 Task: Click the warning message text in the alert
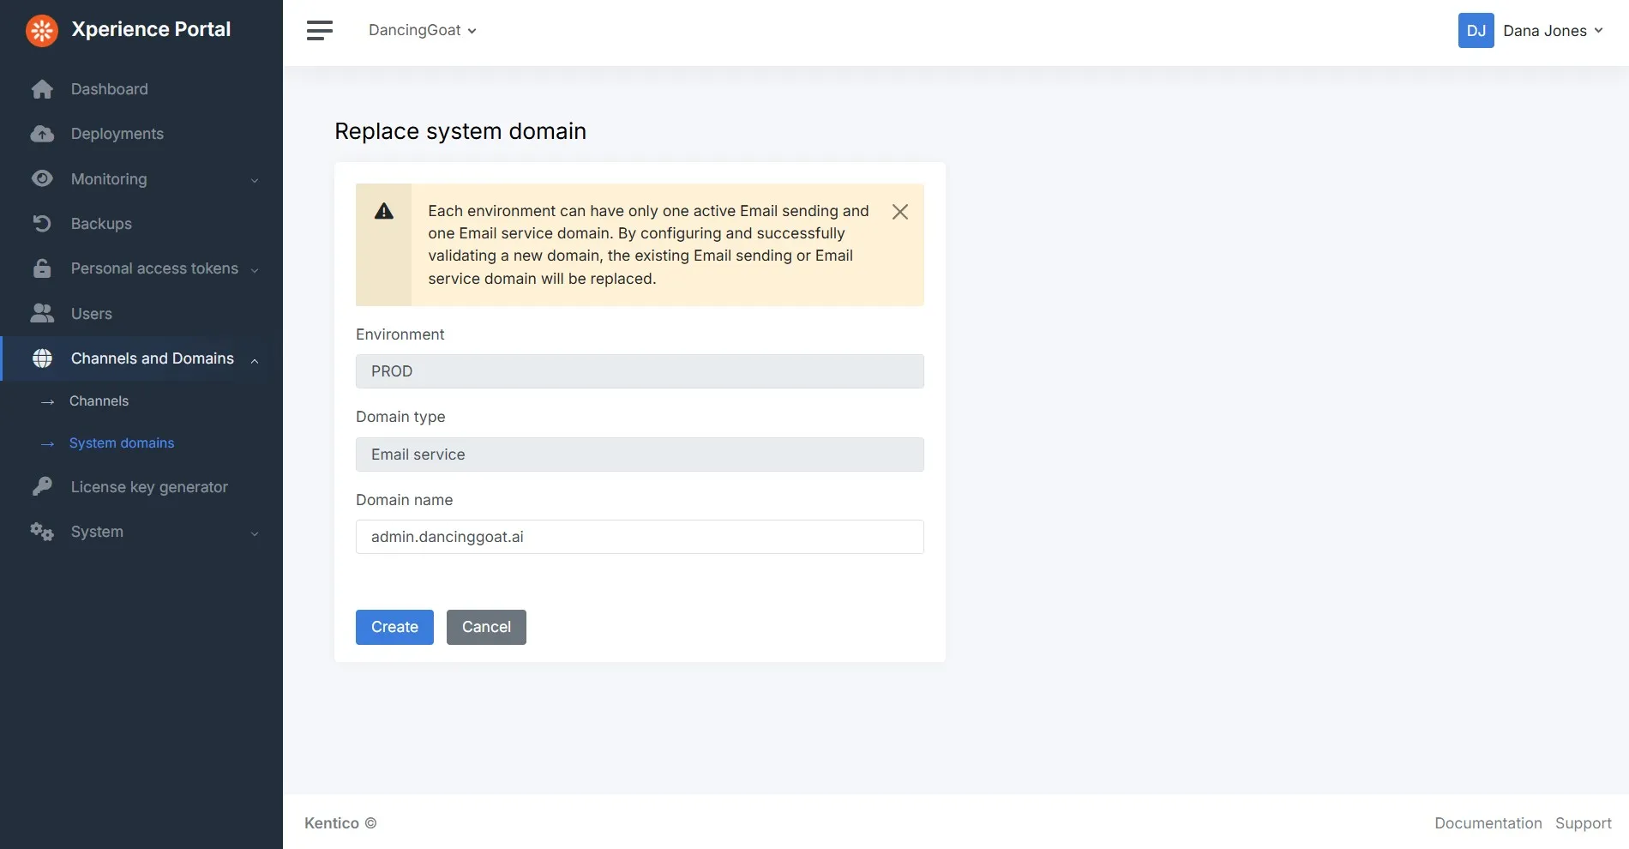tap(648, 244)
